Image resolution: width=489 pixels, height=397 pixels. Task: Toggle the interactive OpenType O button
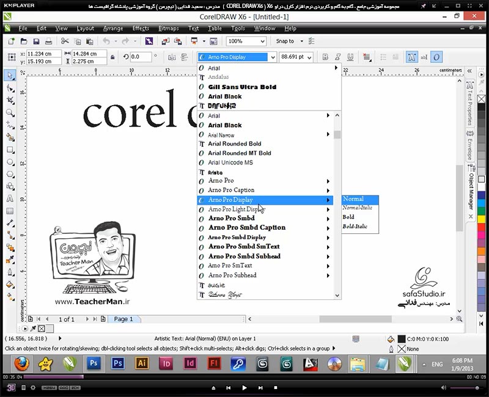click(436, 57)
